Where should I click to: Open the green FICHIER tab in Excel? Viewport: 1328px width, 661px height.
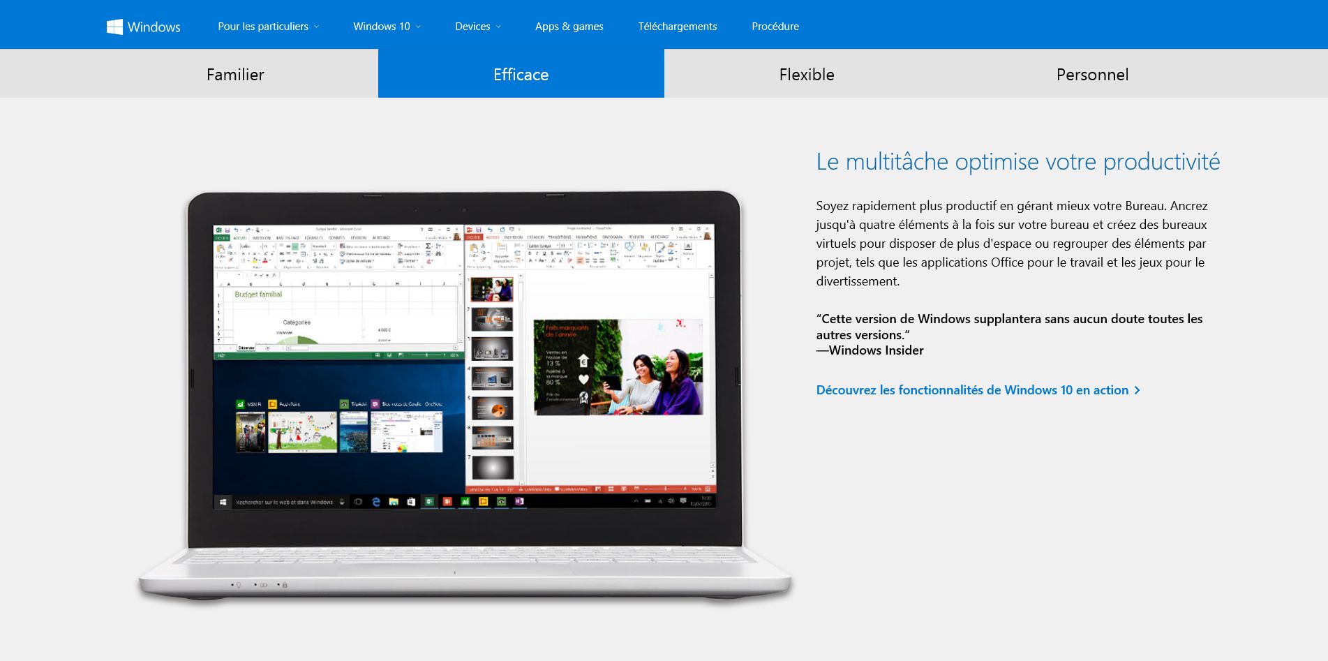[222, 237]
